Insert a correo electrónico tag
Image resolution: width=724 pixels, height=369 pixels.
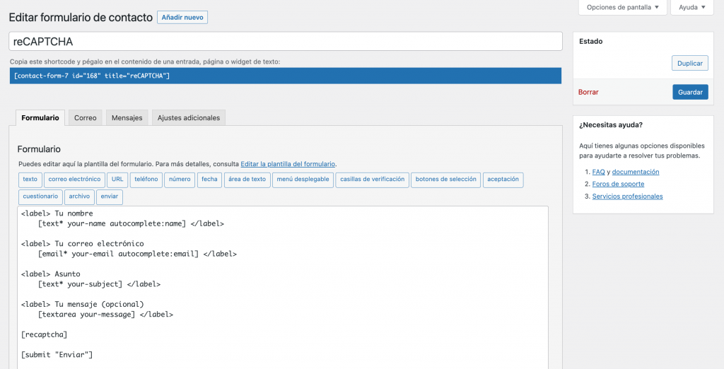74,180
